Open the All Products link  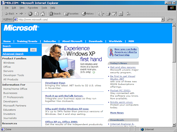[11, 79]
